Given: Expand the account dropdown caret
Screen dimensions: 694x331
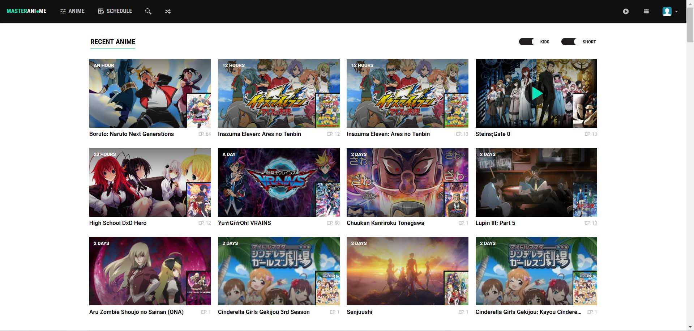Looking at the screenshot, I should (x=676, y=12).
